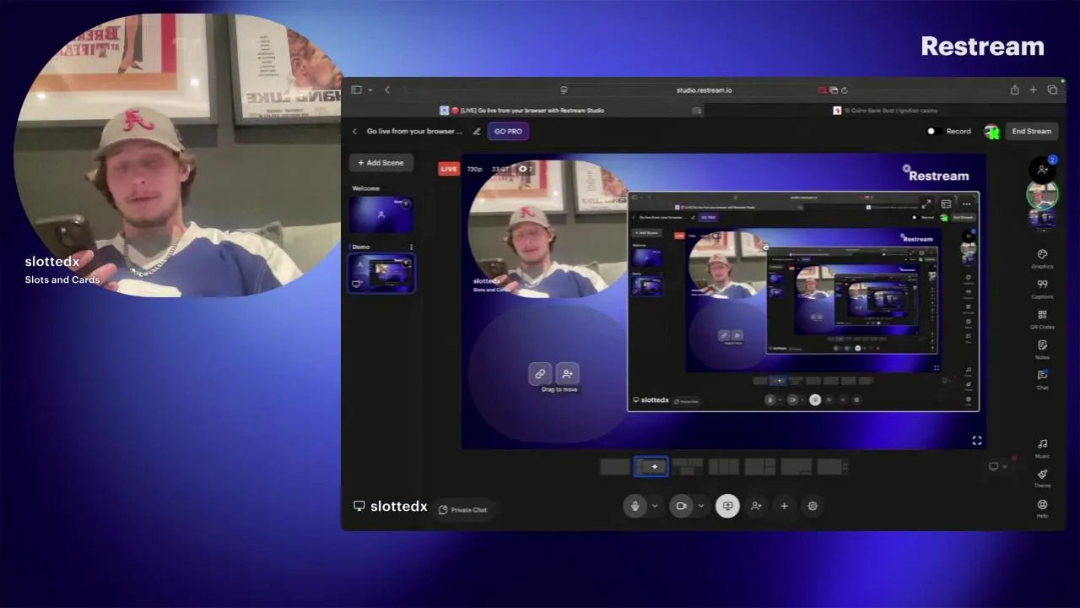The image size is (1080, 608).
Task: Click the viewer count eye icon
Action: [x=523, y=169]
